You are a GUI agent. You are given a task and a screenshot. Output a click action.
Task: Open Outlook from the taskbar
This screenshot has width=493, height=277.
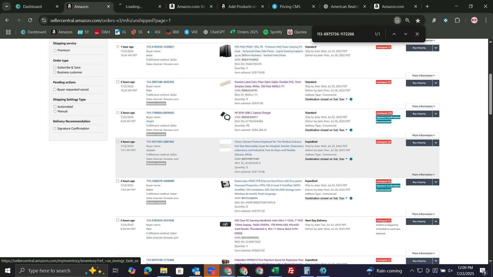[195, 271]
